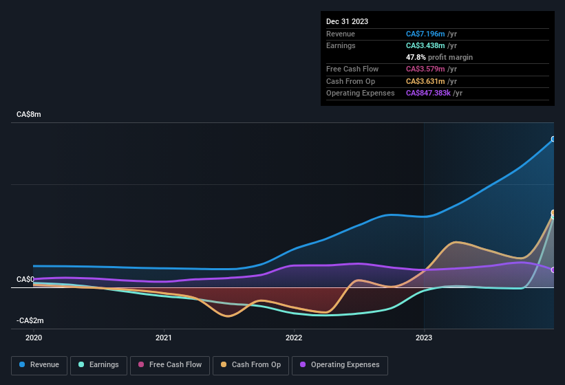The height and width of the screenshot is (385, 565).
Task: Click the 2023 x-axis label
Action: (424, 338)
